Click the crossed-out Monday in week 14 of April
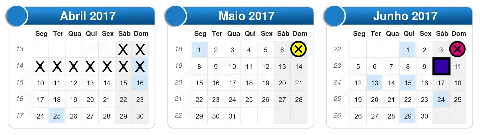This screenshot has width=480, height=135. tap(40, 66)
